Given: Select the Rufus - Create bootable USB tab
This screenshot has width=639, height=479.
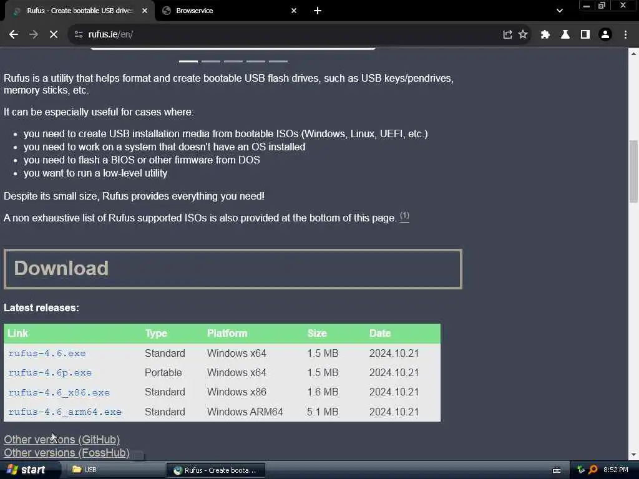Looking at the screenshot, I should click(x=79, y=11).
